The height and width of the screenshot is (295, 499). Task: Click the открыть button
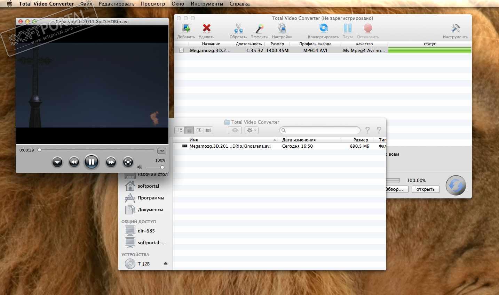pos(426,189)
